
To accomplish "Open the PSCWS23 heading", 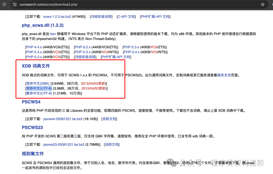I will [x=32, y=128].
